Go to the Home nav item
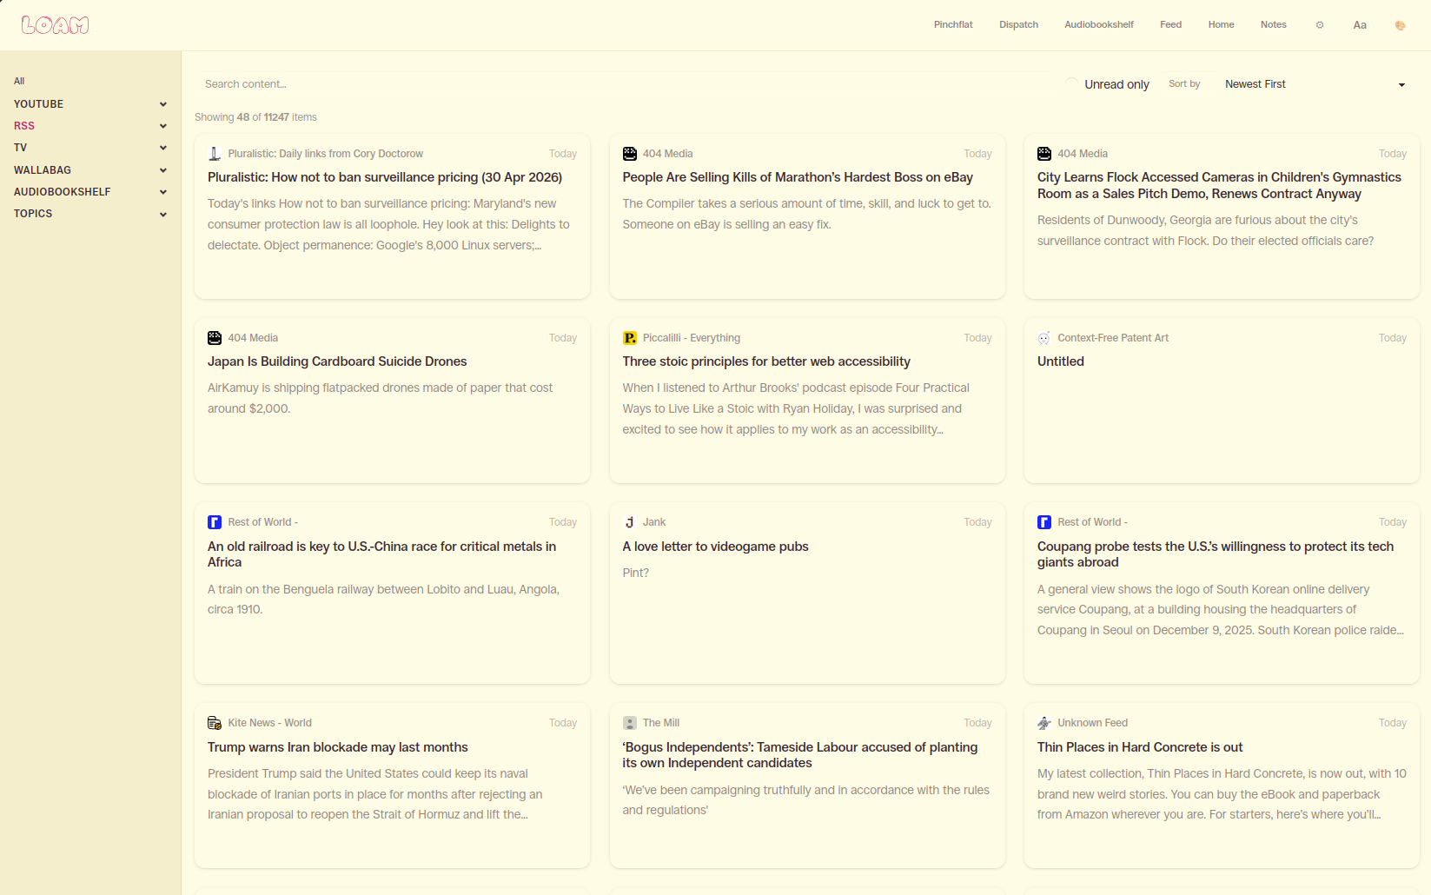 [1221, 25]
